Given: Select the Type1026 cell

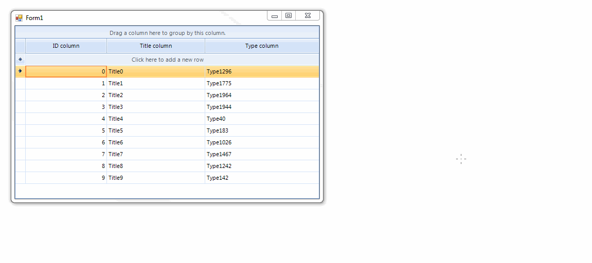Looking at the screenshot, I should pyautogui.click(x=261, y=142).
